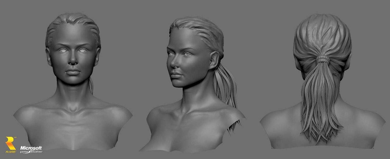
Task: Click the gold Rare logo
Action: click(x=10, y=143)
